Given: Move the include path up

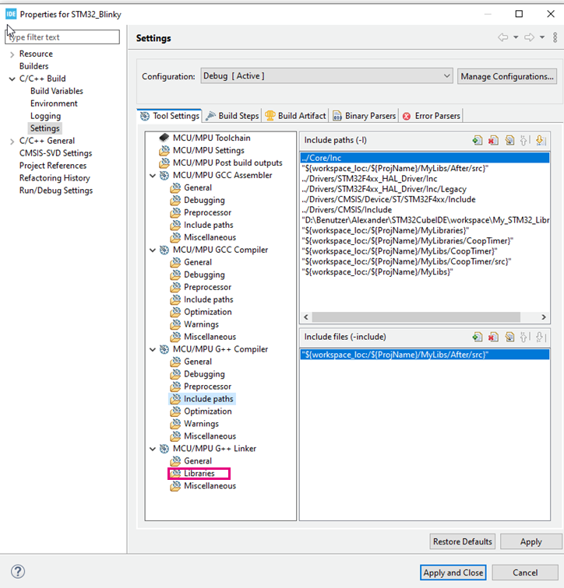Looking at the screenshot, I should tap(524, 141).
